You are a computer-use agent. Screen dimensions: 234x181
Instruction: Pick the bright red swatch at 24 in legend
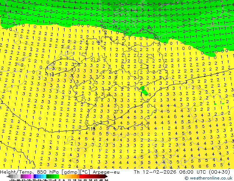point(80,176)
